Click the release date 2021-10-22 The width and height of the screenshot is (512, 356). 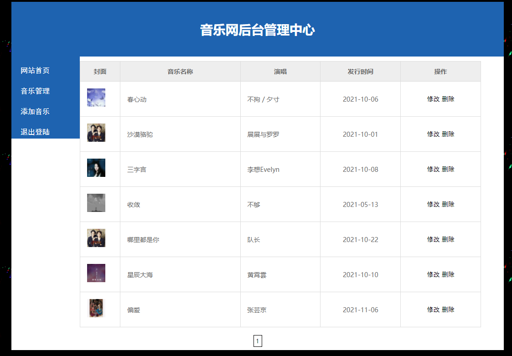pyautogui.click(x=361, y=240)
